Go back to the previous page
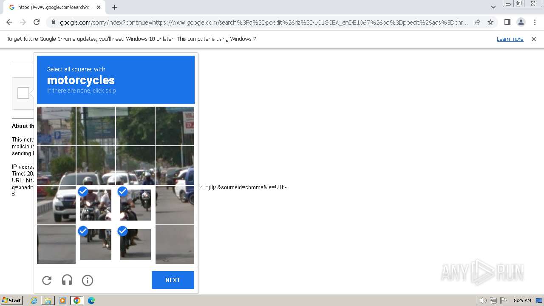544x306 pixels. pyautogui.click(x=9, y=22)
